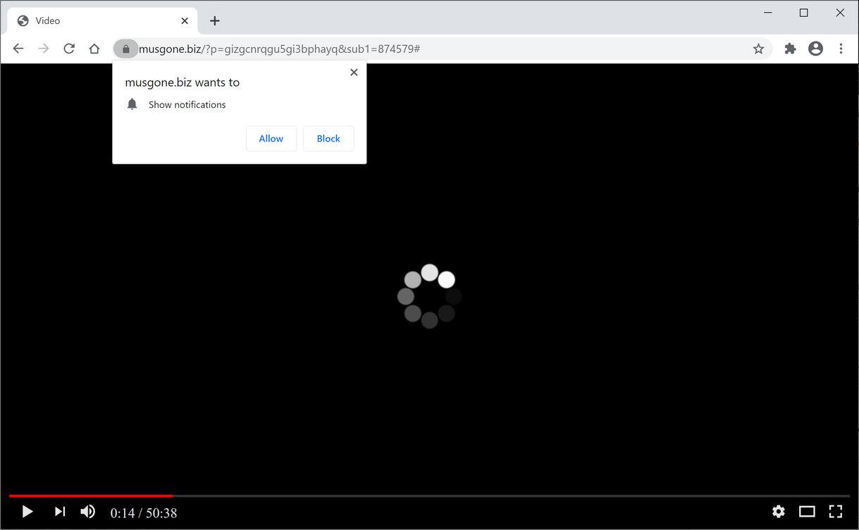Mute the video volume
This screenshot has width=859, height=530.
coord(88,512)
